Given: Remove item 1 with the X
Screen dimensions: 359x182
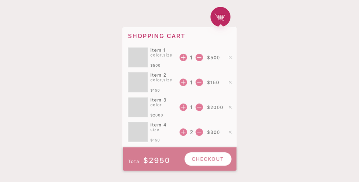Looking at the screenshot, I should tap(230, 58).
